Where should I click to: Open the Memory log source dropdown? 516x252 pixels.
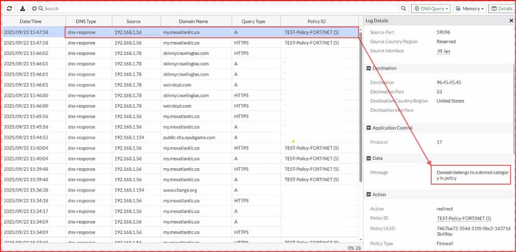click(470, 9)
